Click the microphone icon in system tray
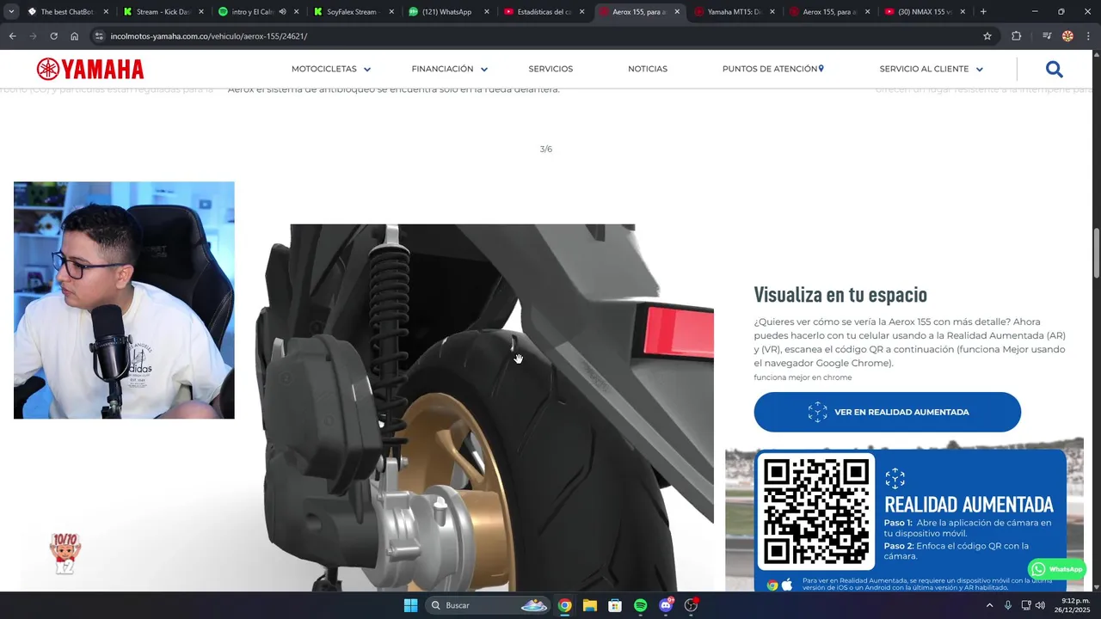Image resolution: width=1101 pixels, height=619 pixels. pos(1008,605)
